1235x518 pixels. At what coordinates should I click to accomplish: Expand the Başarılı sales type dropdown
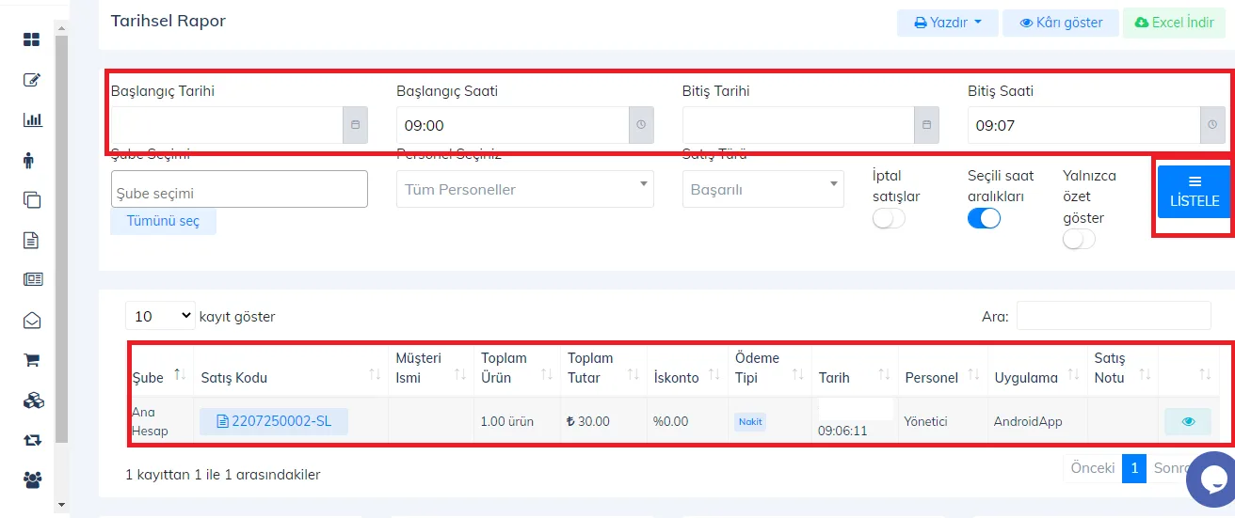(x=763, y=189)
